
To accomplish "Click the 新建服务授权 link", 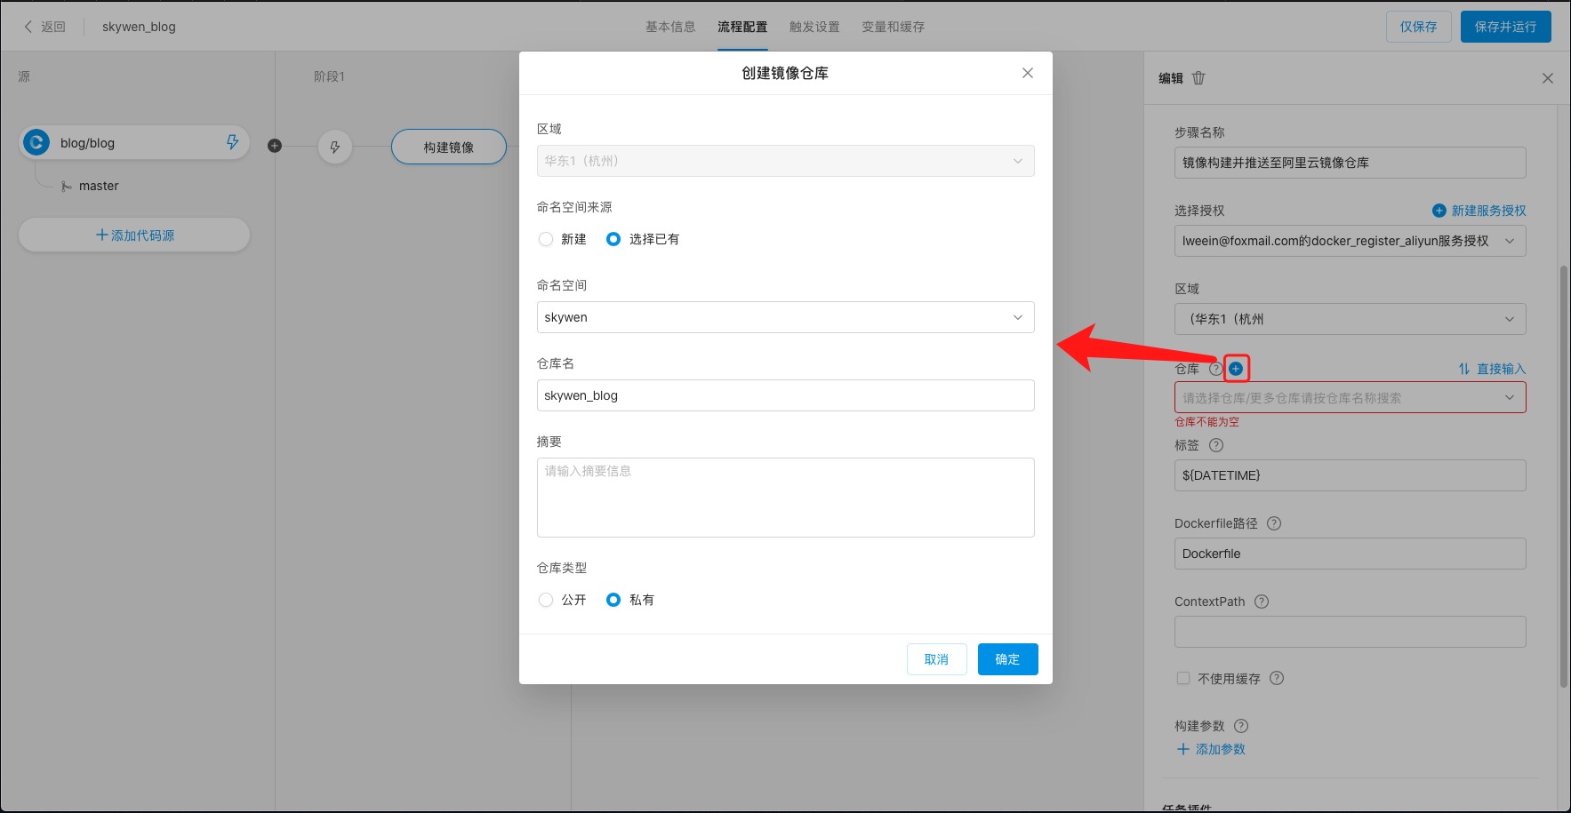I will (x=1488, y=211).
